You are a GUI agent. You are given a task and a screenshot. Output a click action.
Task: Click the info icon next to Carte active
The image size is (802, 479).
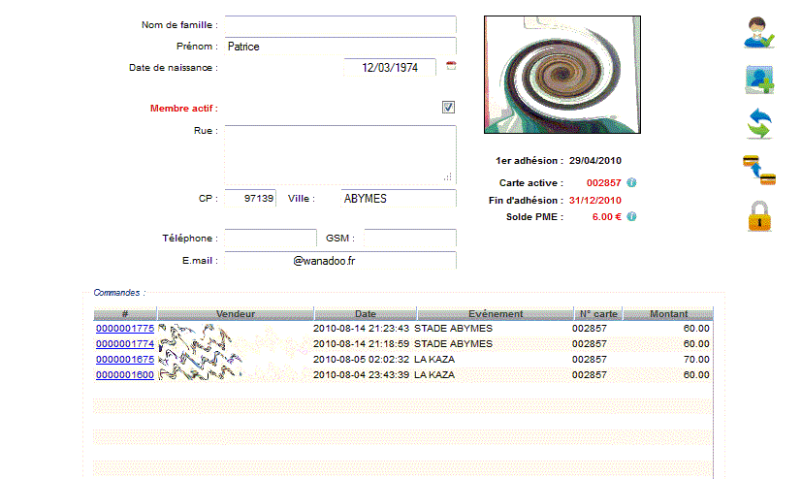(x=631, y=182)
